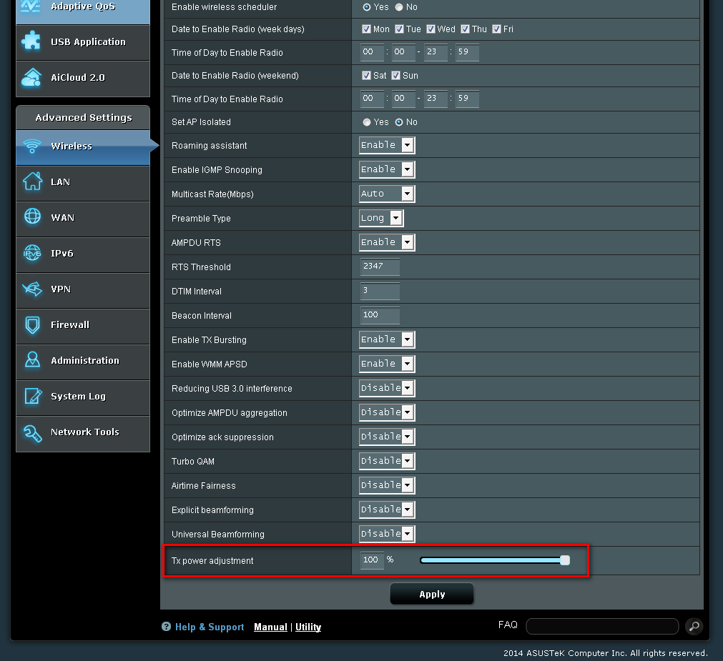723x661 pixels.
Task: Uncheck the Mon weekday checkbox
Action: [x=367, y=29]
